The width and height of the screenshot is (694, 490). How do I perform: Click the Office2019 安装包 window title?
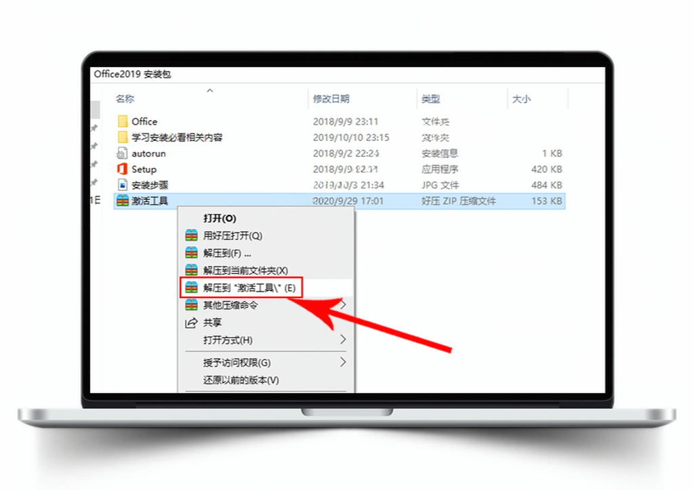[132, 74]
